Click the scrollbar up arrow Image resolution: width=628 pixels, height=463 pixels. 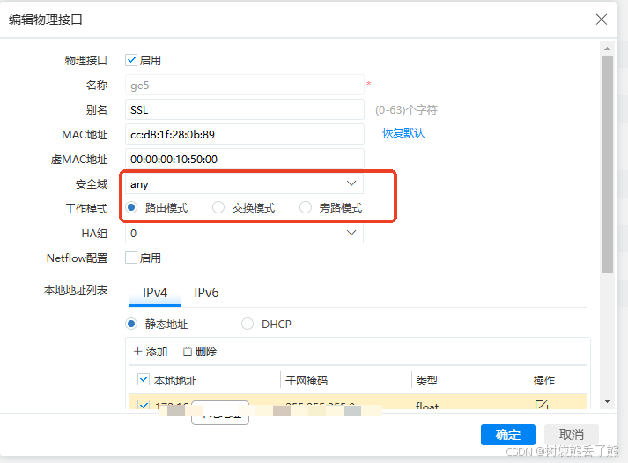607,49
